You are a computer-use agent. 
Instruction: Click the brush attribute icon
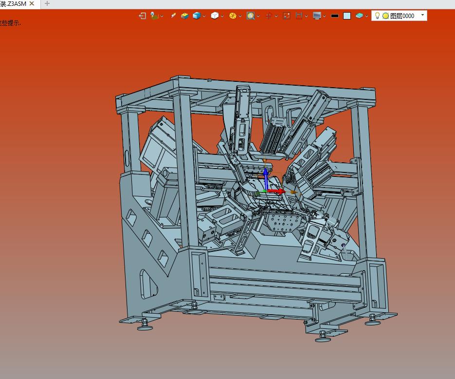pyautogui.click(x=173, y=16)
